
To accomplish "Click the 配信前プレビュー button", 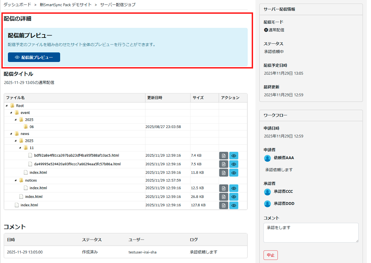I will click(x=34, y=57).
